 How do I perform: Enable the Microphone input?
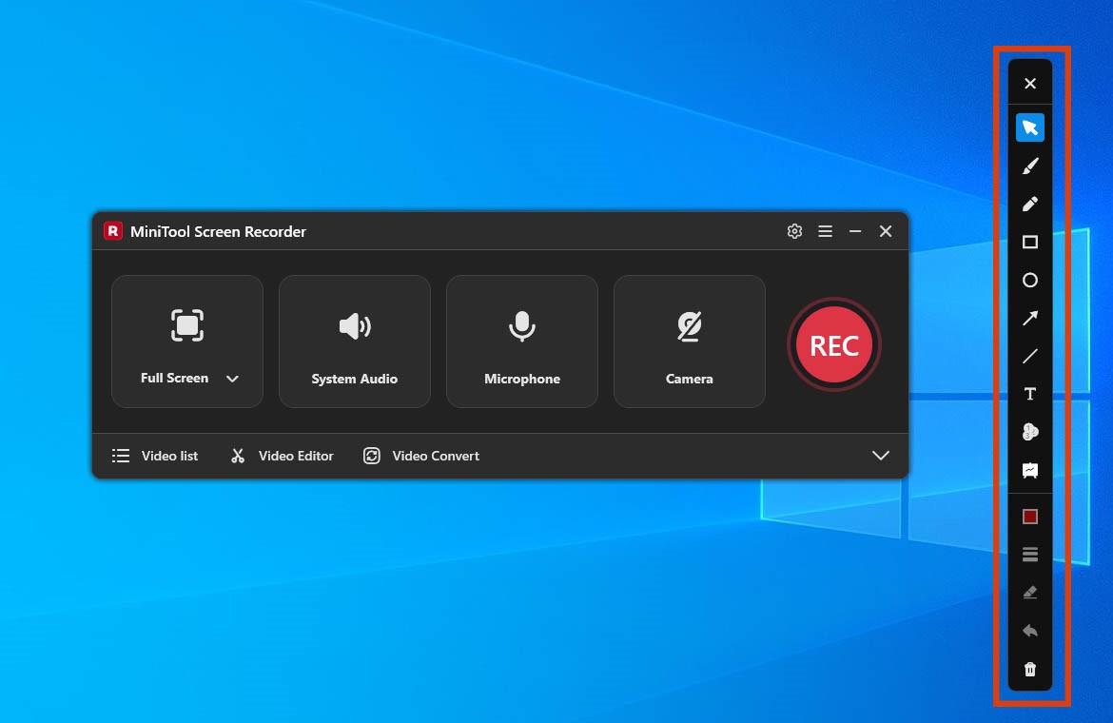(521, 341)
